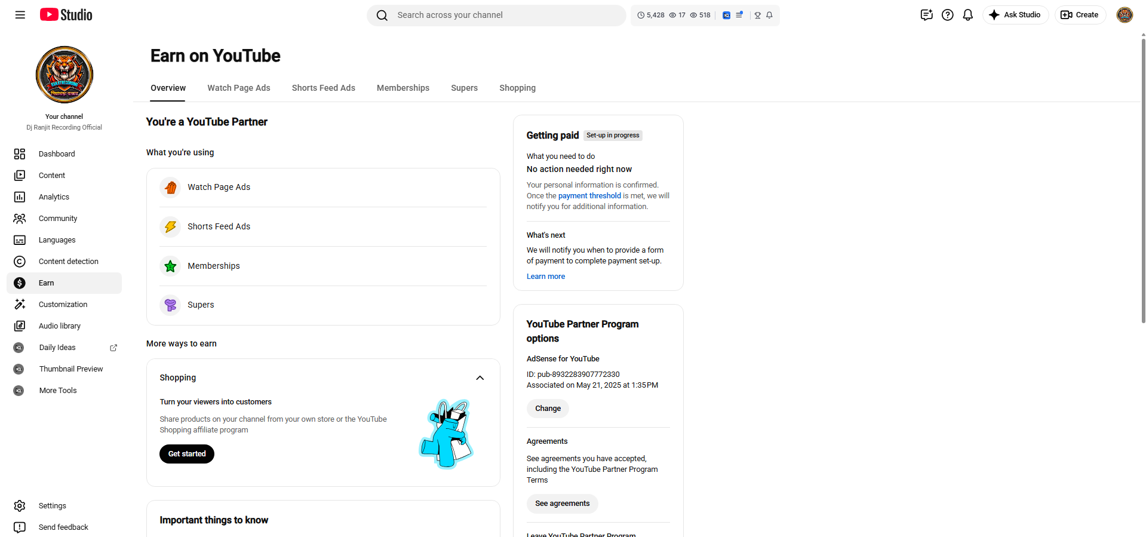Viewport: 1146px width, 537px height.
Task: Open Dashboard from the sidebar
Action: point(64,154)
